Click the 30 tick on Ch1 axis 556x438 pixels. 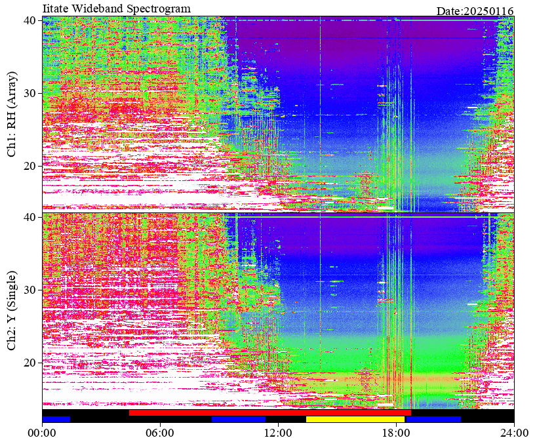point(30,93)
